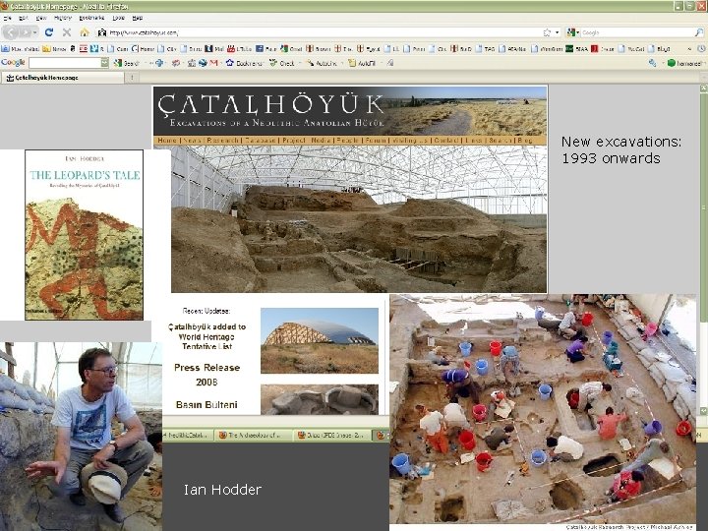
Task: Select the Çatalhöyük Homepage browser tab
Action: tap(62, 78)
